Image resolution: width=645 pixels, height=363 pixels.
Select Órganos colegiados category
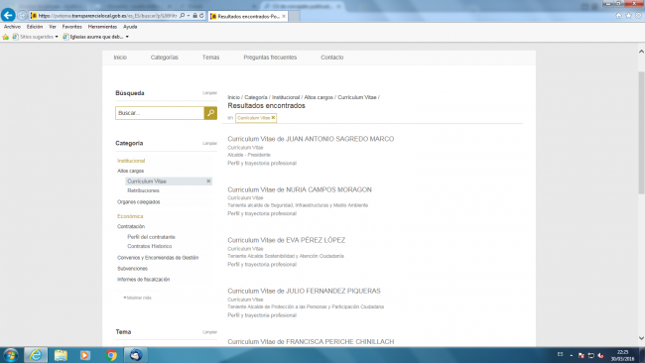(138, 202)
